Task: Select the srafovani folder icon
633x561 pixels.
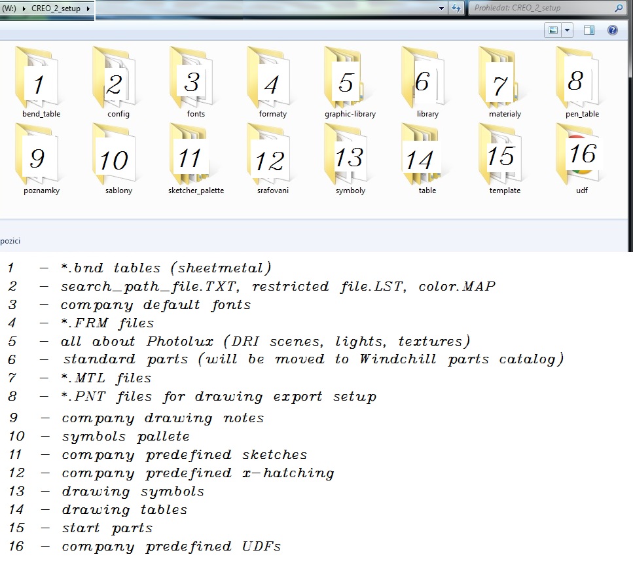Action: click(269, 154)
